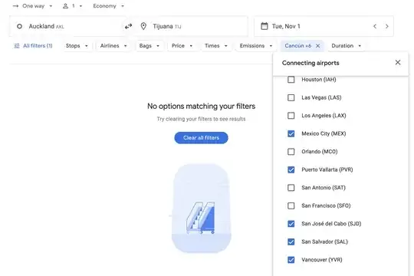Screen dimensions: 414x276
Task: Open the Emissions filter dropdown
Action: (x=255, y=46)
